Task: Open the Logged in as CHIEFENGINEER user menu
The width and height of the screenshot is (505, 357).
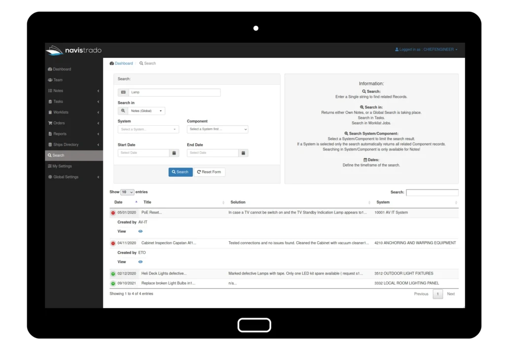Action: click(x=426, y=50)
